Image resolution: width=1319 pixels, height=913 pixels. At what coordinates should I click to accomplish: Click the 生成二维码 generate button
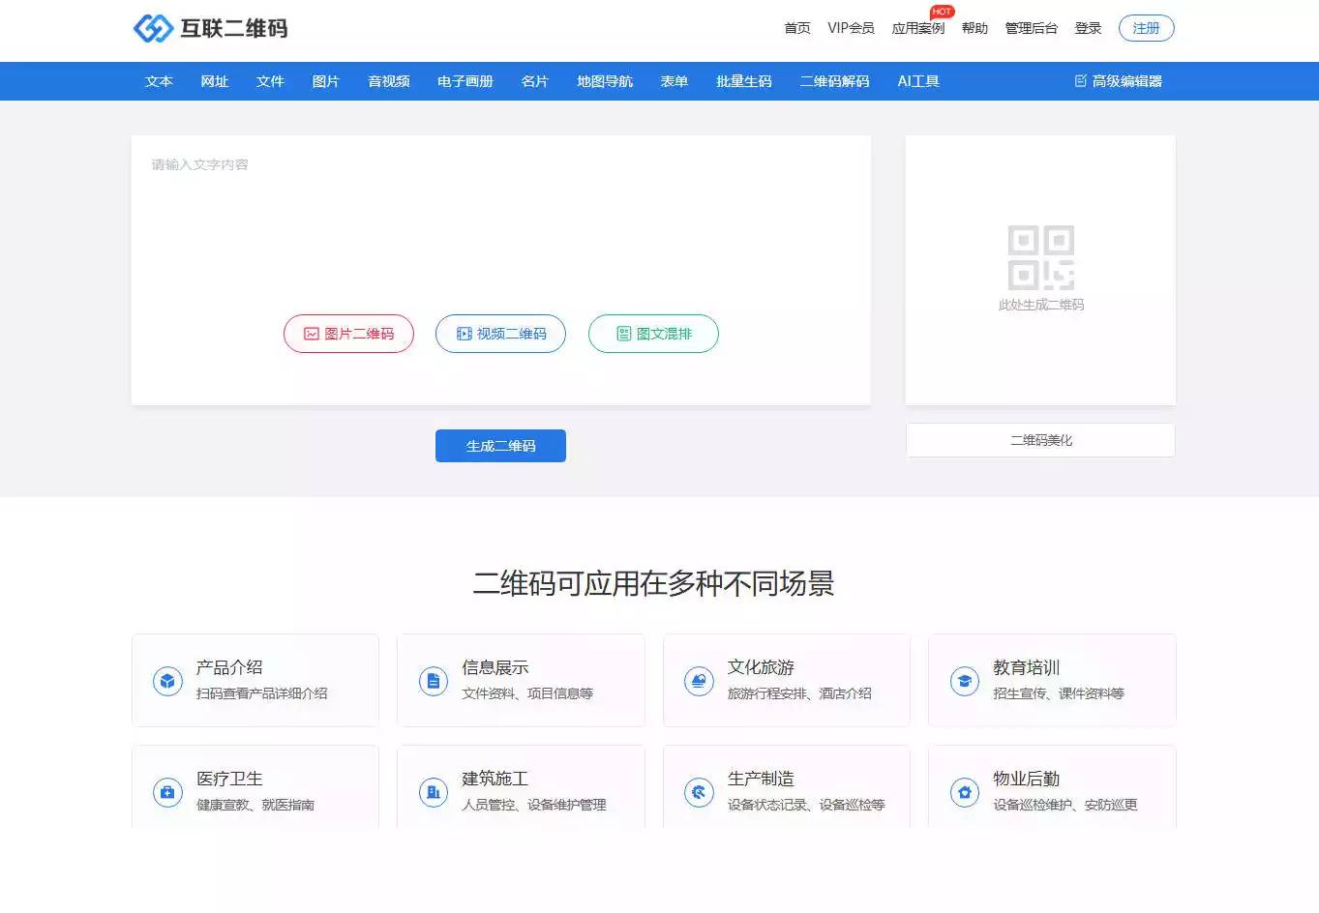500,446
